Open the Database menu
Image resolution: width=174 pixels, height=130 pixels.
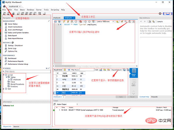(30, 10)
